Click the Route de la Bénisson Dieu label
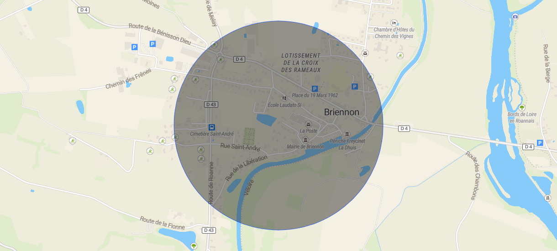Viewport: 557px width, 251px height. [160, 34]
